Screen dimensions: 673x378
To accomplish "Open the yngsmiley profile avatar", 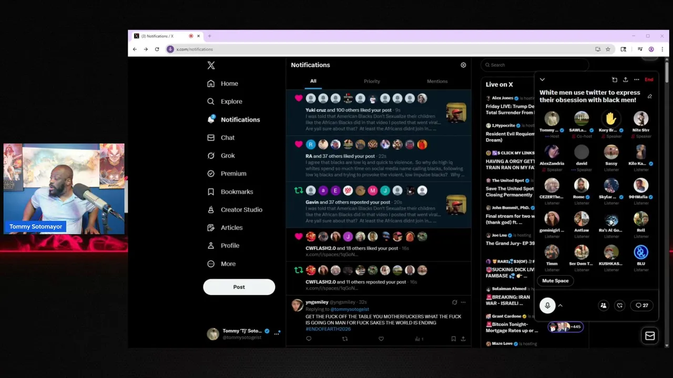I will (x=297, y=305).
